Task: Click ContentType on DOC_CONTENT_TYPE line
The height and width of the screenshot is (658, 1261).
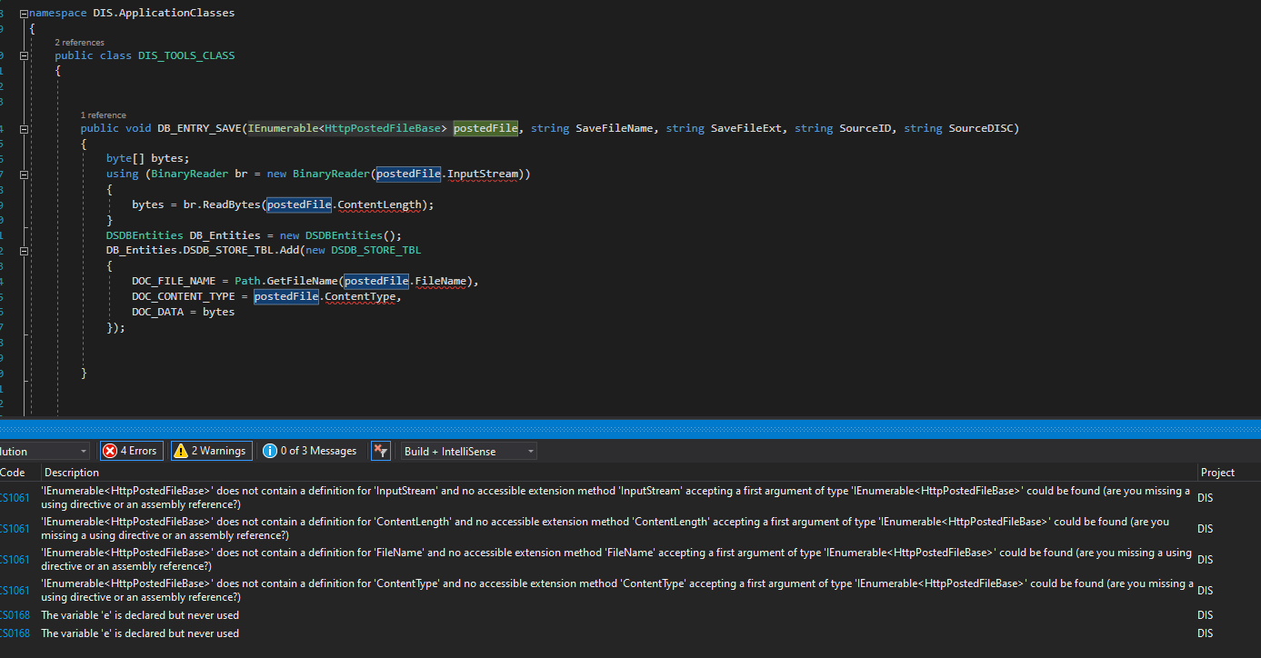Action: 361,296
